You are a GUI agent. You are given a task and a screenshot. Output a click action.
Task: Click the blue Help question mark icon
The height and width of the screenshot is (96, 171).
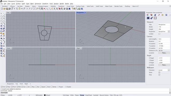click(x=82, y=9)
